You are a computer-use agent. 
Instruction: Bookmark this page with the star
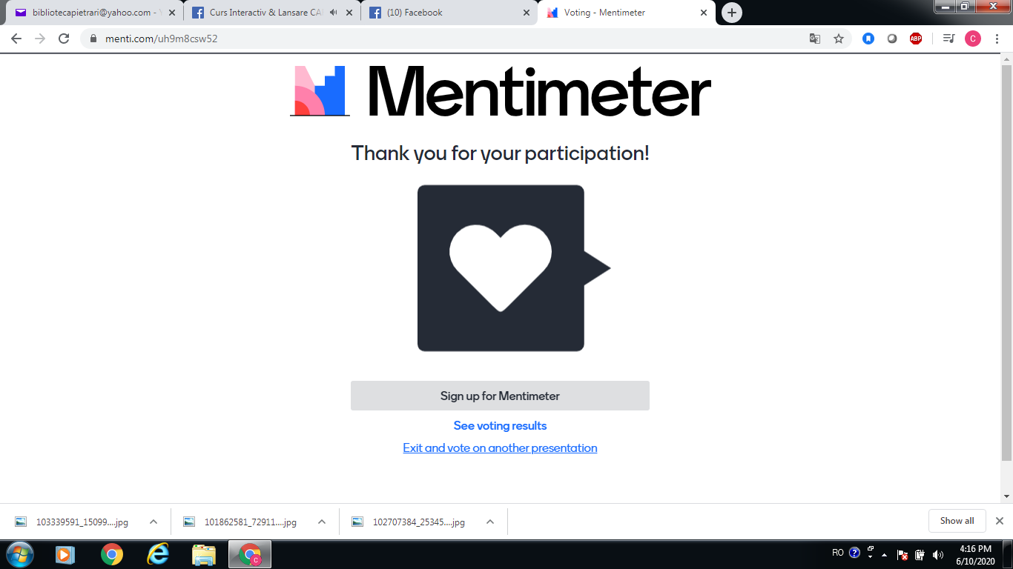pos(839,39)
